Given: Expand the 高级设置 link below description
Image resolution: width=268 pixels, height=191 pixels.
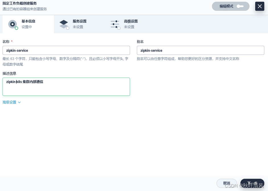Looking at the screenshot, I should click(x=12, y=102).
